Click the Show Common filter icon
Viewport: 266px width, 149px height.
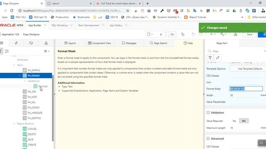click(210, 58)
